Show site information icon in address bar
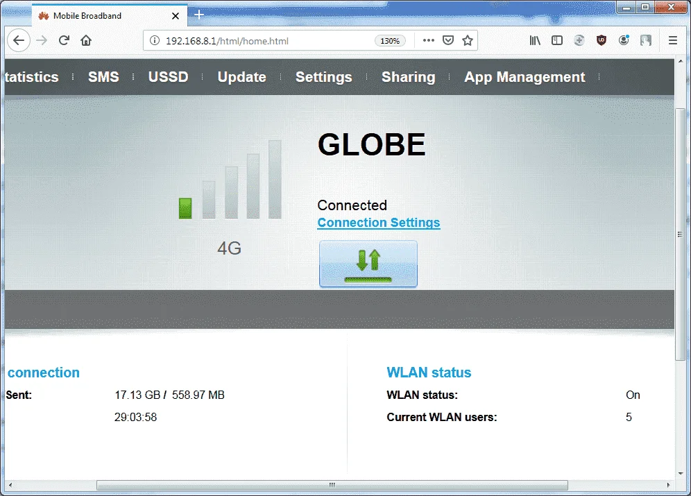The height and width of the screenshot is (496, 691). pyautogui.click(x=155, y=40)
